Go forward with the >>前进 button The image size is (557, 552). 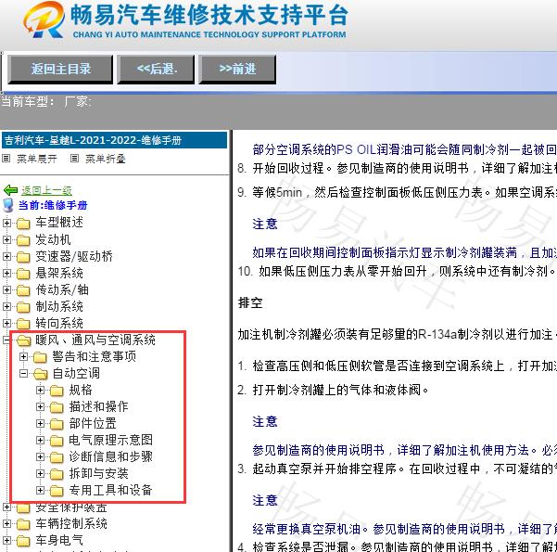(x=237, y=70)
